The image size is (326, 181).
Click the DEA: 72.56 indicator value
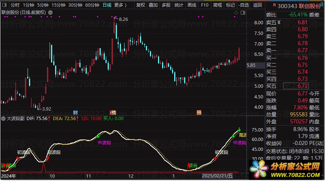64,119
